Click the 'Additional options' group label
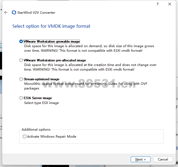Image resolution: width=178 pixels, height=167 pixels. pos(36,130)
